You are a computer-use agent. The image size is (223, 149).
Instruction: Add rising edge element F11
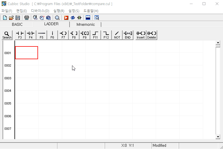95,35
